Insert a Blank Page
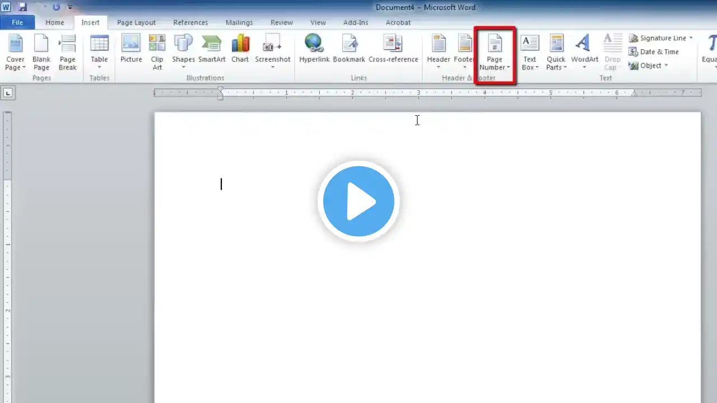The height and width of the screenshot is (403, 717). [x=41, y=52]
